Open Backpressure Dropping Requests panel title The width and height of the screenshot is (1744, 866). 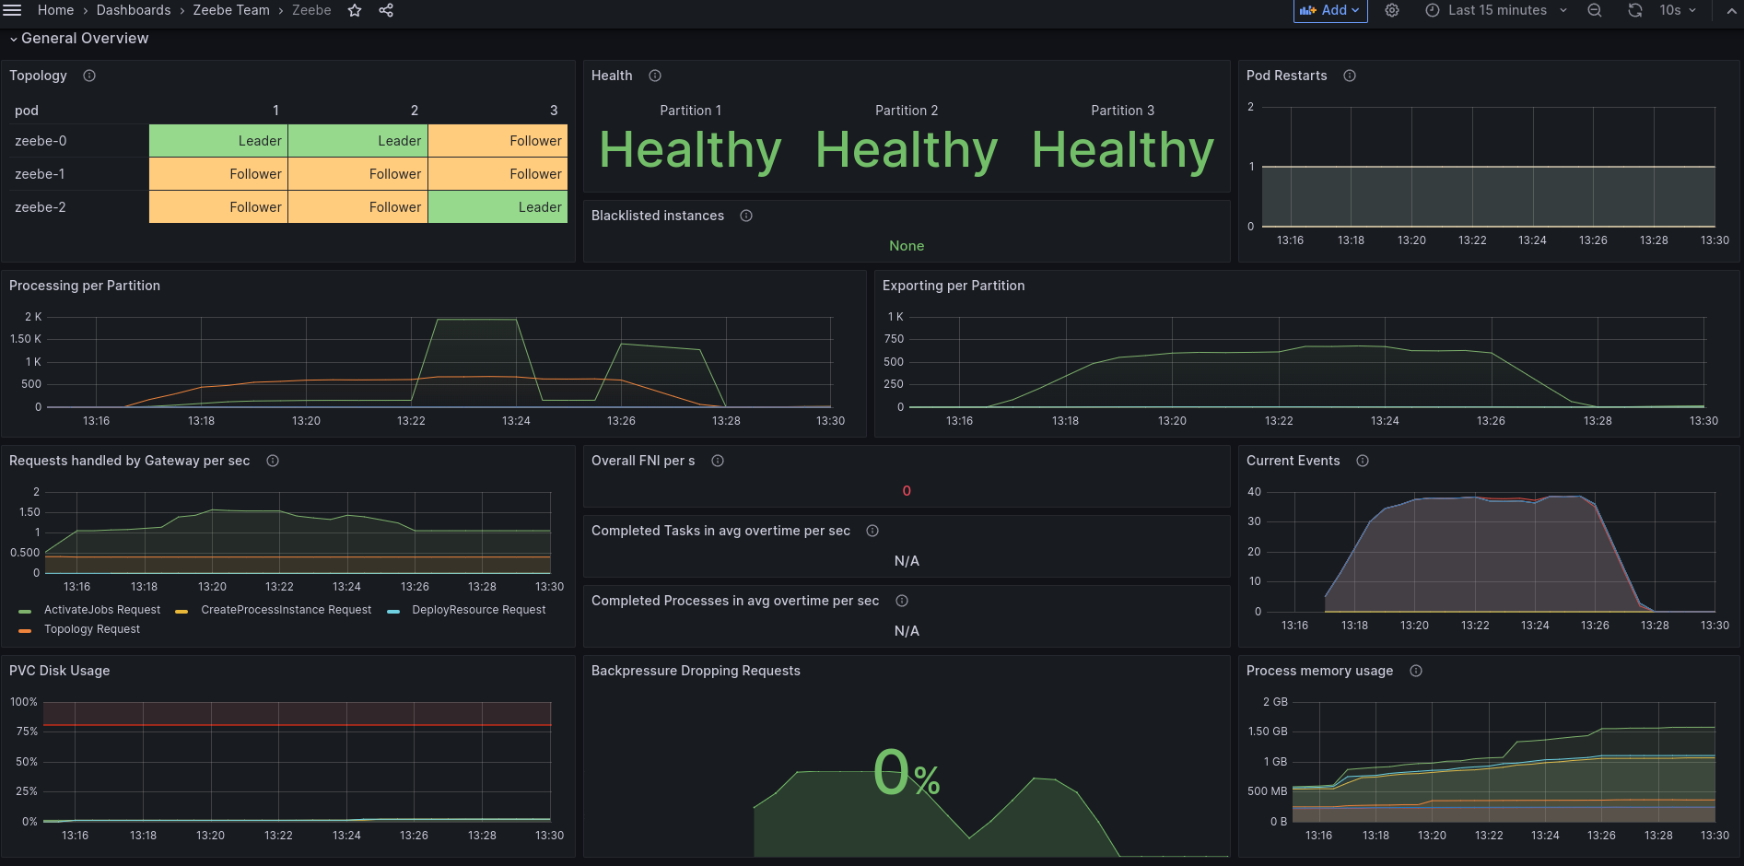[x=696, y=671]
